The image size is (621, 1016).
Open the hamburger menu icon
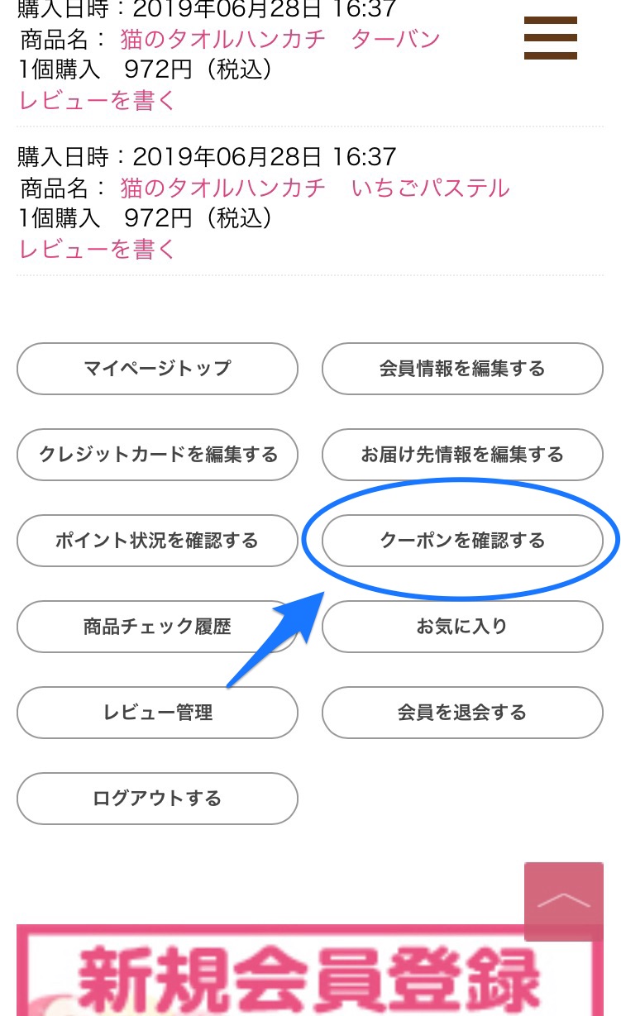(549, 37)
